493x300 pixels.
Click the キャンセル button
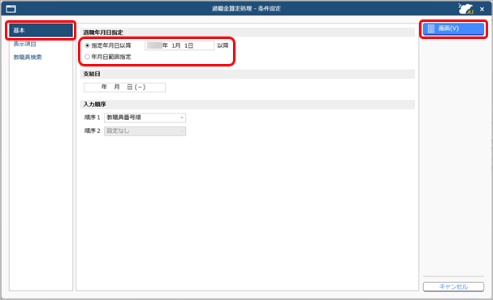[453, 286]
